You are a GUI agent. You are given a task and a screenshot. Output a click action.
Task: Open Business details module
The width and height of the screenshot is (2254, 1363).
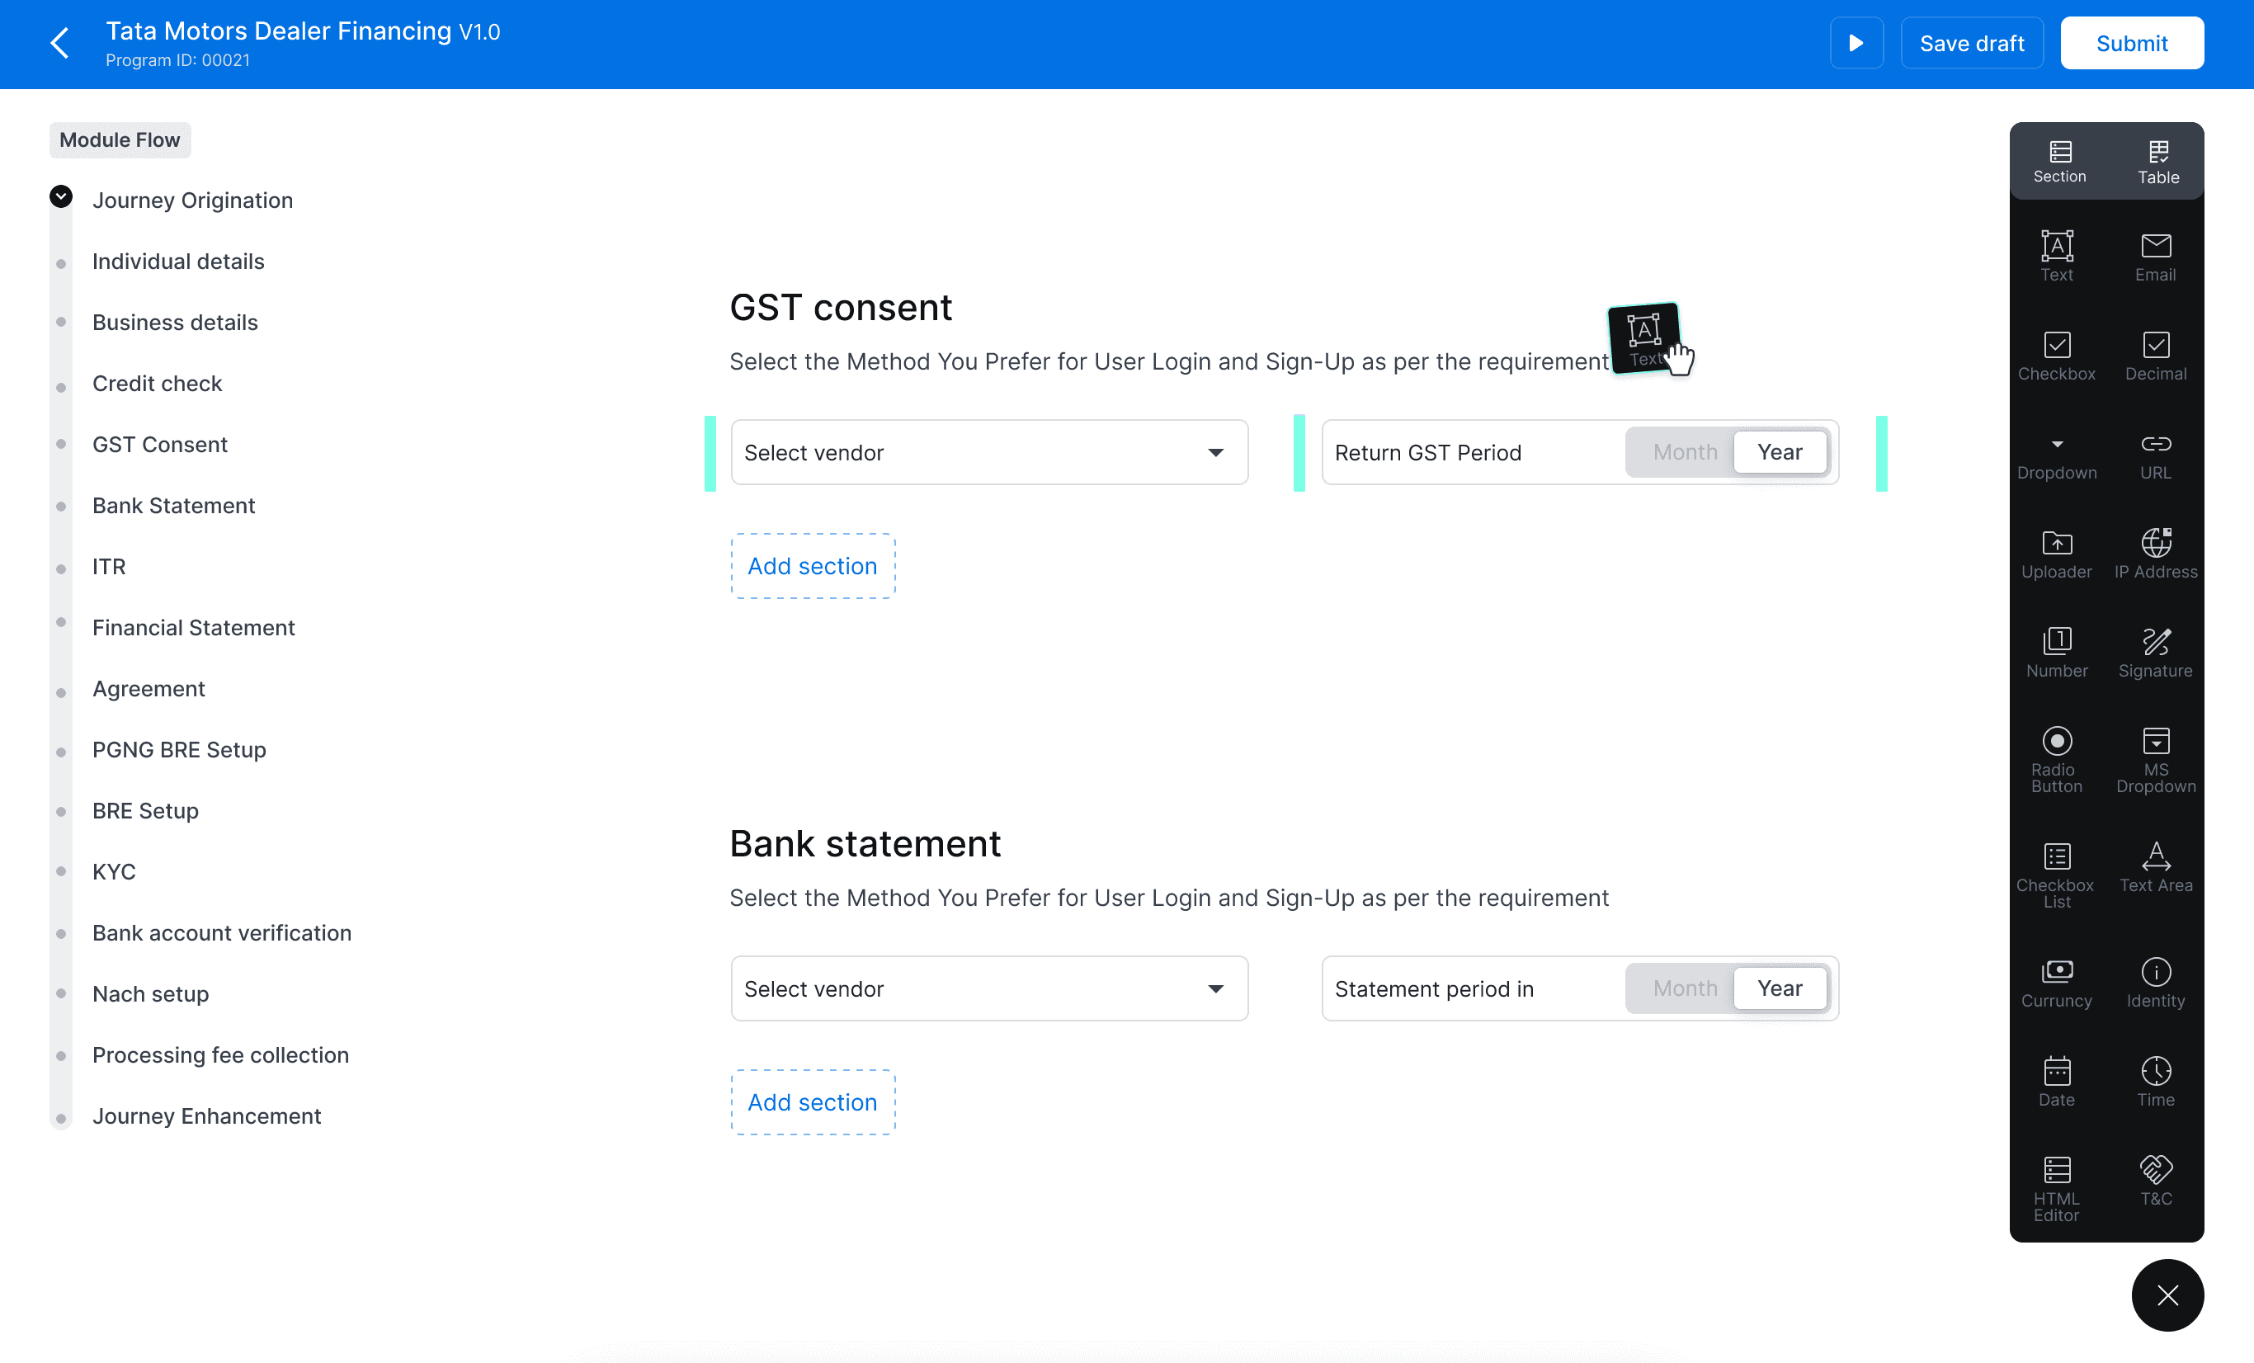tap(175, 322)
